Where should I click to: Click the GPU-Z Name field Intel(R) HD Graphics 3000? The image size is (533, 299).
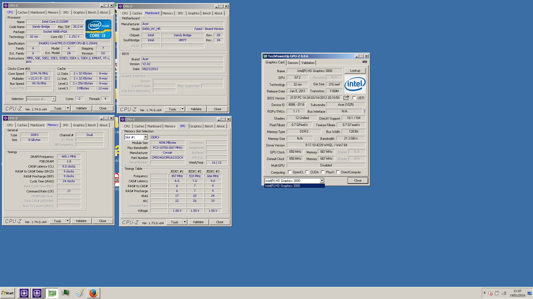pos(315,71)
